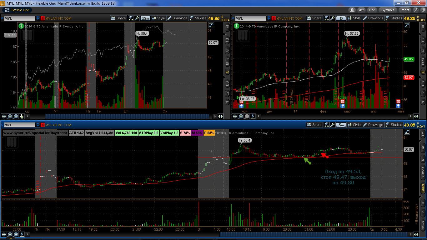Click the wrench chart settings icon on daily chart
Viewport: 427px width, 240px height.
(332, 18)
